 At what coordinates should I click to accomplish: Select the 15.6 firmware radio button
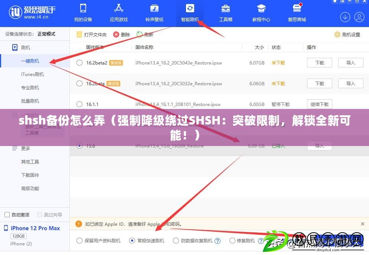79,146
